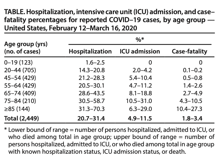222x166 pixels.
Task: Click the Age group (yrs) header
Action: click(x=24, y=45)
